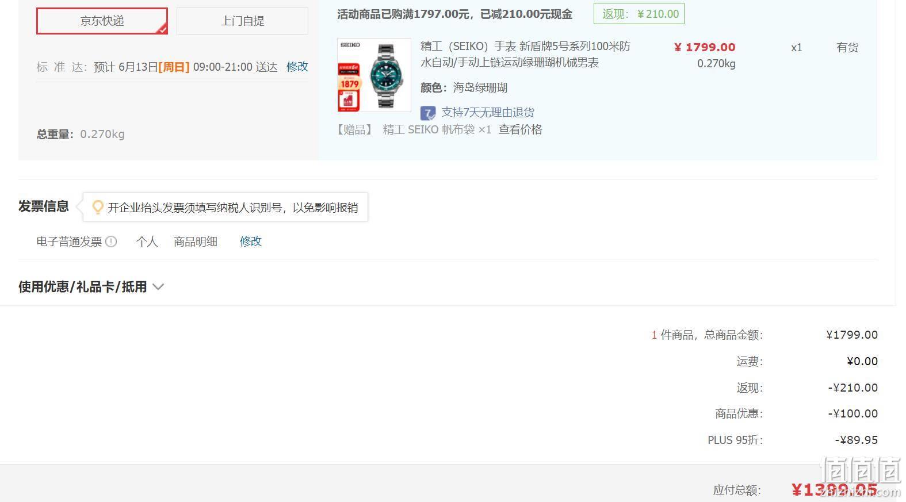Click the 返现 ¥210.00 tag
The height and width of the screenshot is (502, 906).
[639, 14]
